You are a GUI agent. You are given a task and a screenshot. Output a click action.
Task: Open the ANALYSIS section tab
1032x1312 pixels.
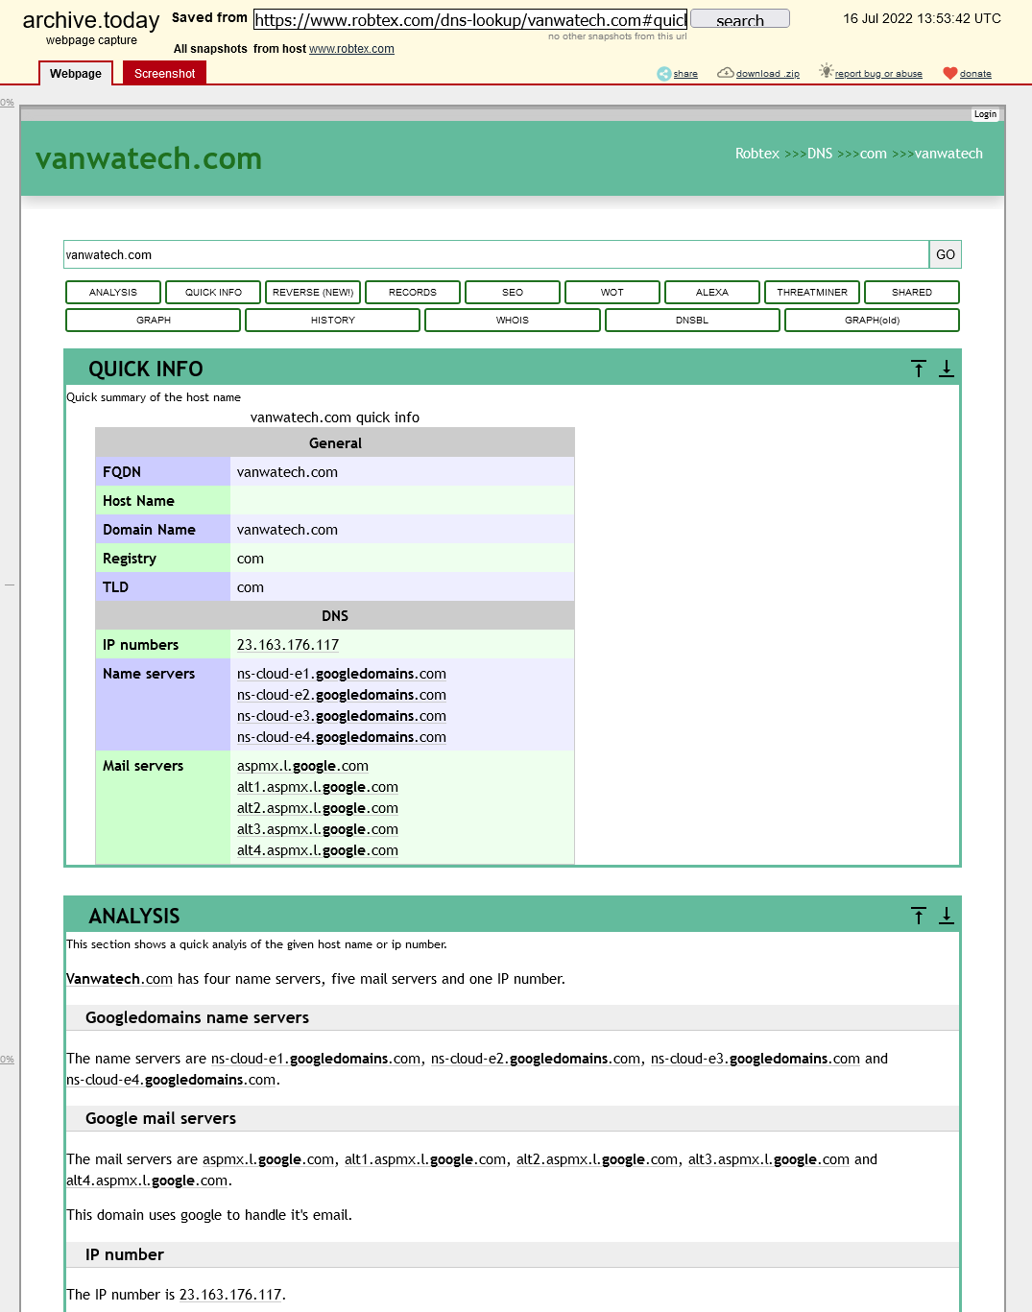tap(113, 292)
